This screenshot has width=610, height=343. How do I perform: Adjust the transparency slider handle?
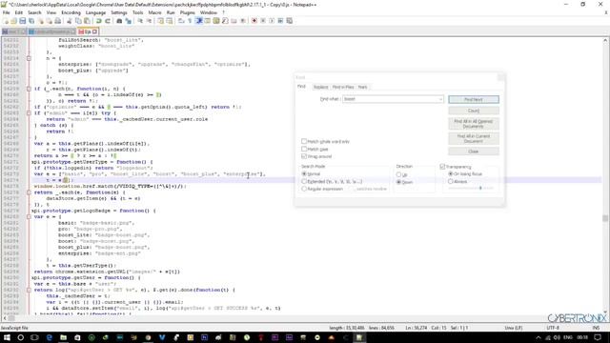pos(480,189)
